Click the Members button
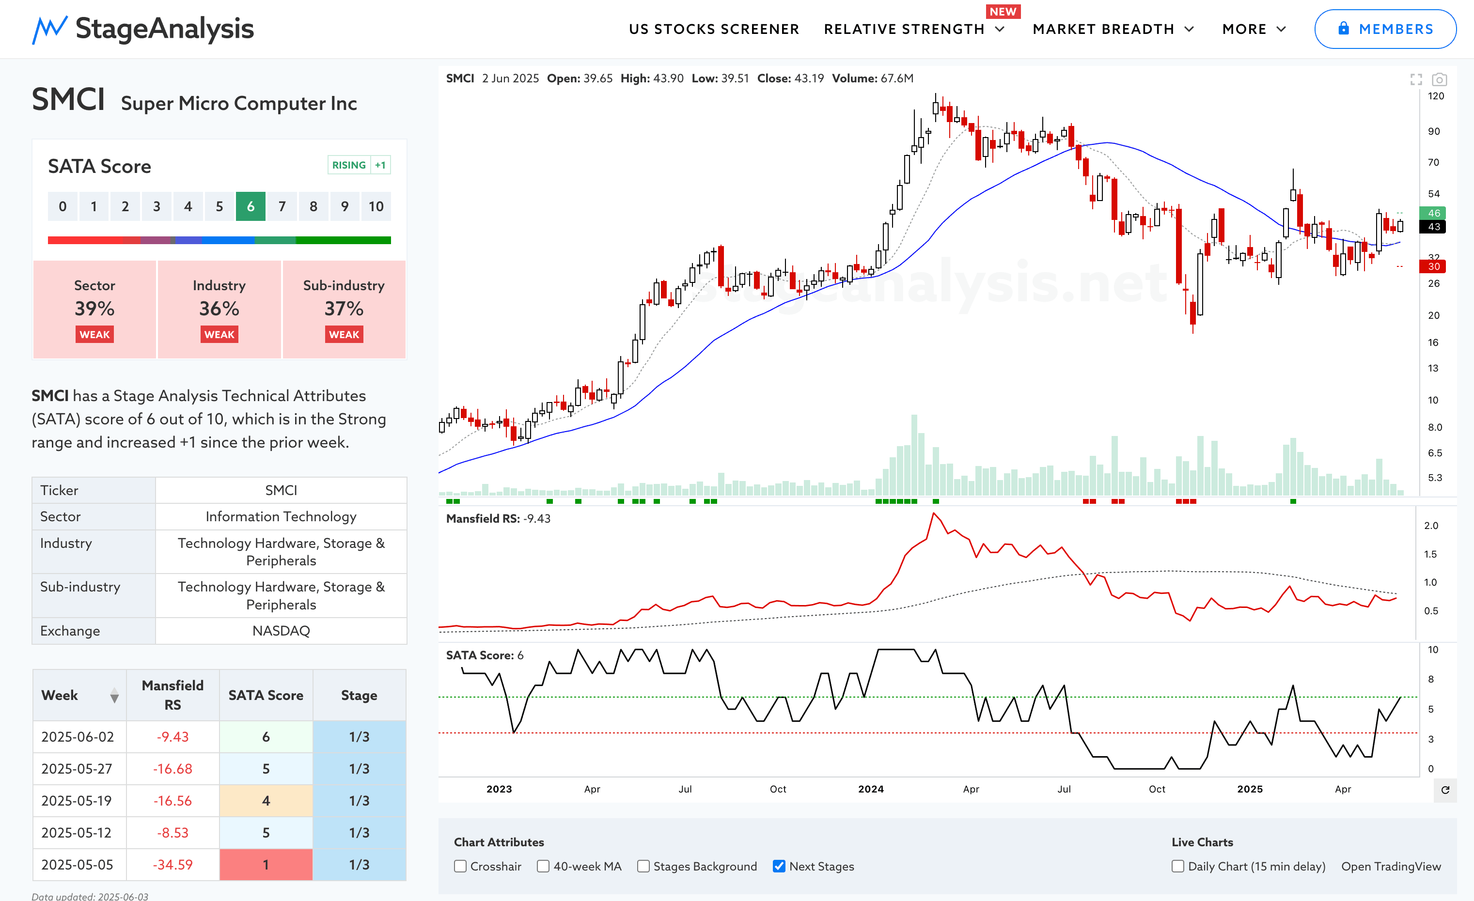This screenshot has width=1474, height=901. pos(1385,29)
